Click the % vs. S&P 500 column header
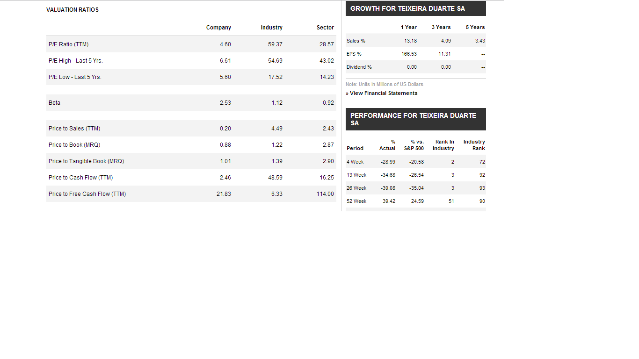The width and height of the screenshot is (639, 359). (x=414, y=145)
